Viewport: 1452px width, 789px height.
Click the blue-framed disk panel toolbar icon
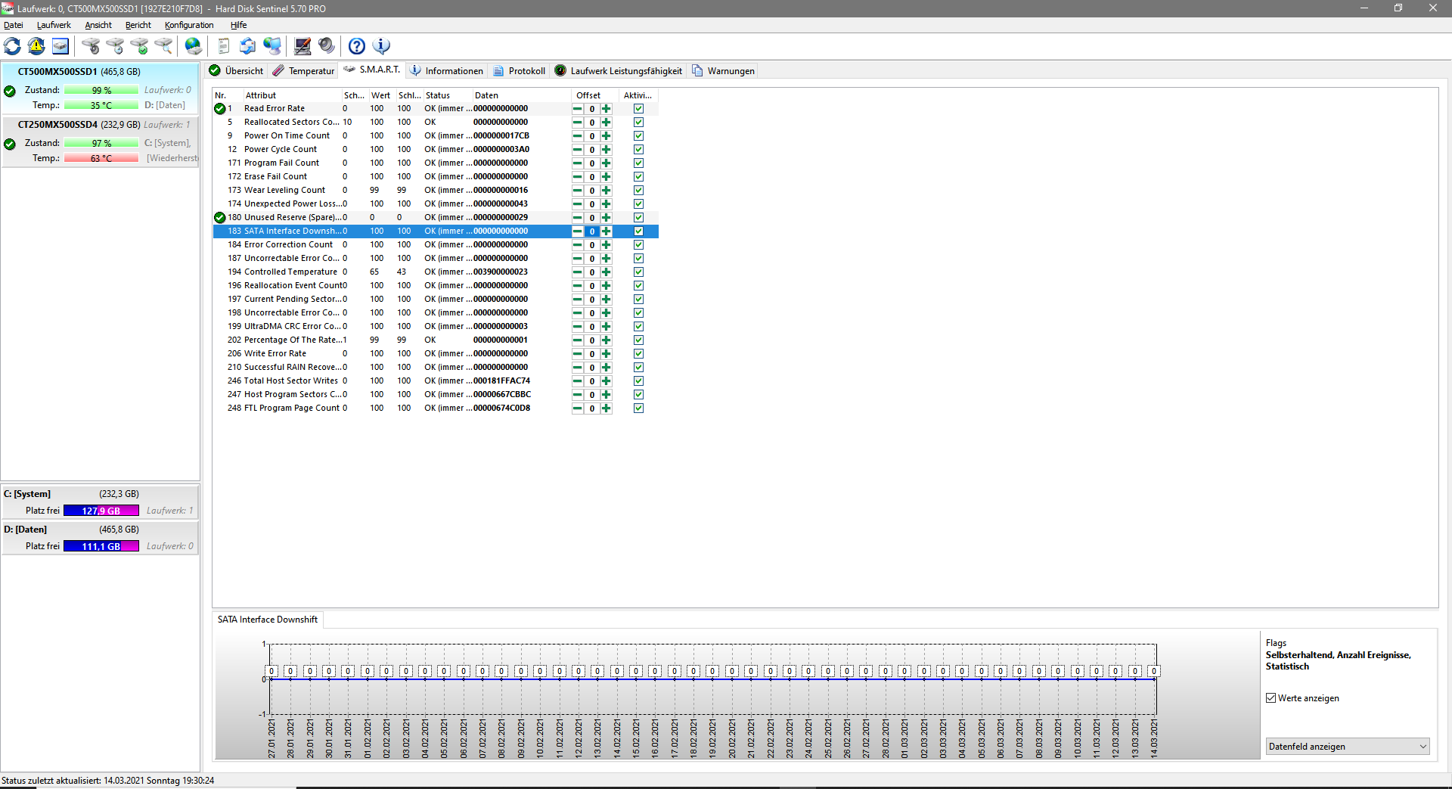tap(60, 46)
